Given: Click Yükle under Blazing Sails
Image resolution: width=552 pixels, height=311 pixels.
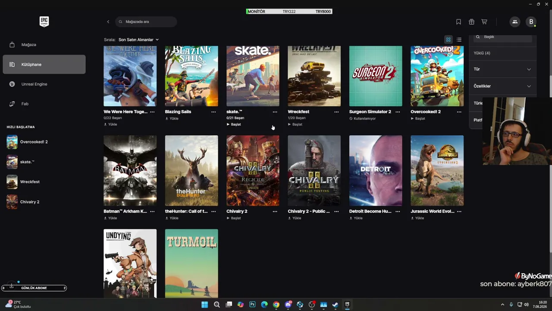Looking at the screenshot, I should click(x=172, y=118).
